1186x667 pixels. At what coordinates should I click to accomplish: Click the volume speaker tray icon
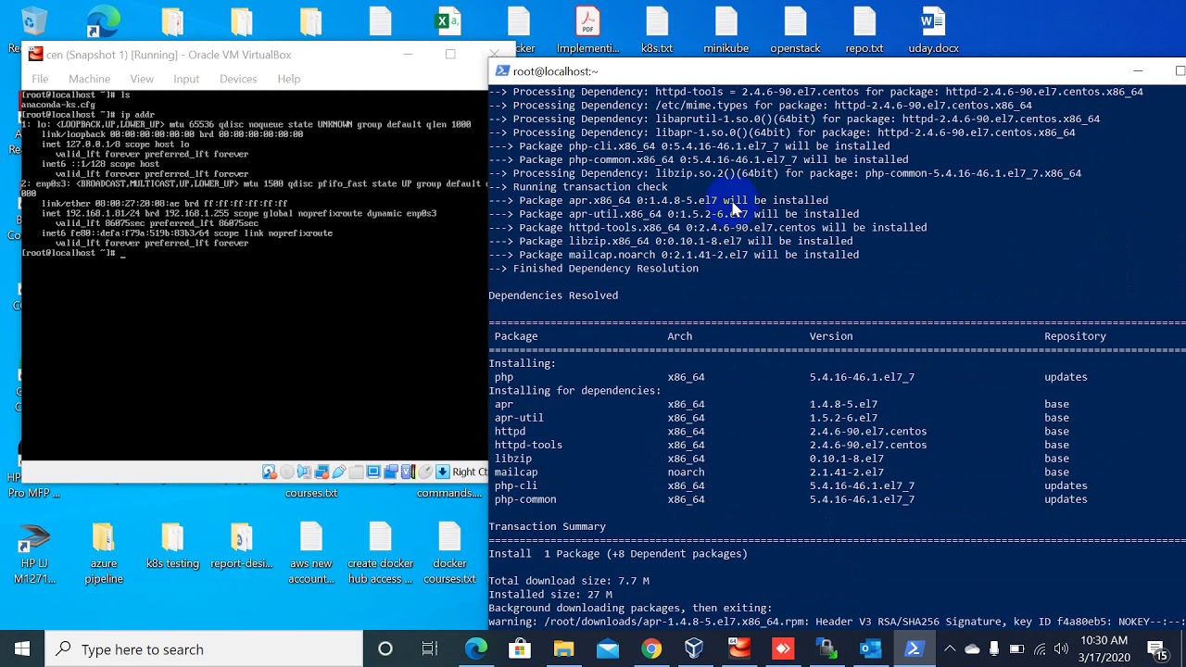tap(1061, 648)
